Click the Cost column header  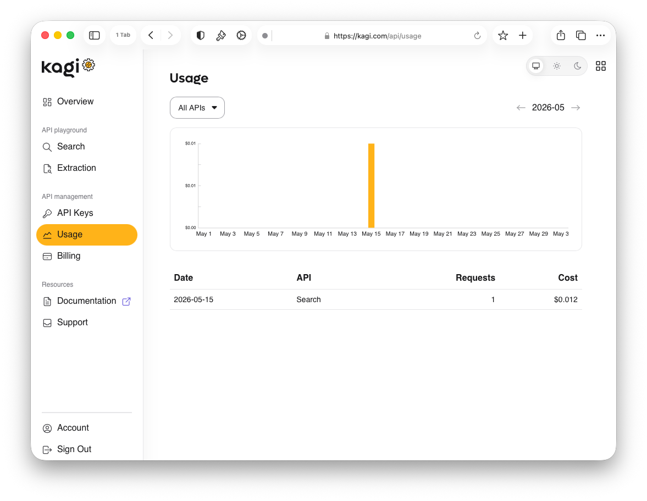[568, 278]
